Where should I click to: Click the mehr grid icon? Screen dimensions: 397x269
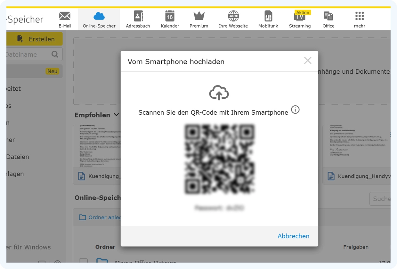[x=359, y=16]
